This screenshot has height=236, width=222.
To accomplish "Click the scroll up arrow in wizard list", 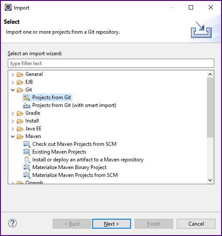I will (210, 74).
